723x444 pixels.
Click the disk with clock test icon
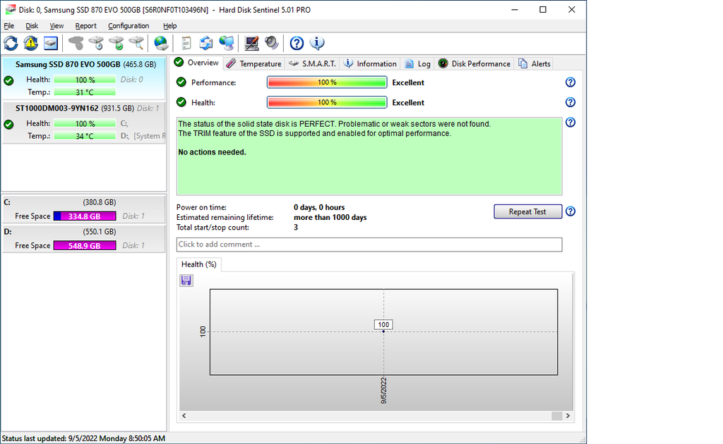(x=96, y=43)
